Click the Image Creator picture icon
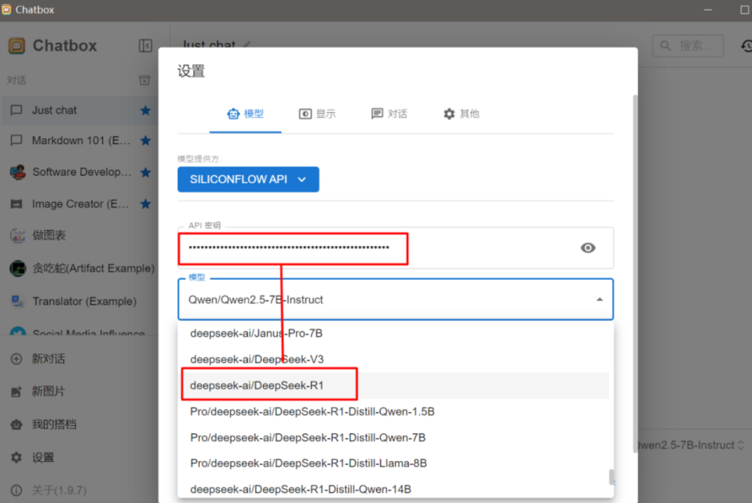752x503 pixels. [x=16, y=204]
